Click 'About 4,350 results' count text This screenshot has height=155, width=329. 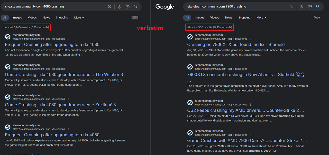(209, 27)
